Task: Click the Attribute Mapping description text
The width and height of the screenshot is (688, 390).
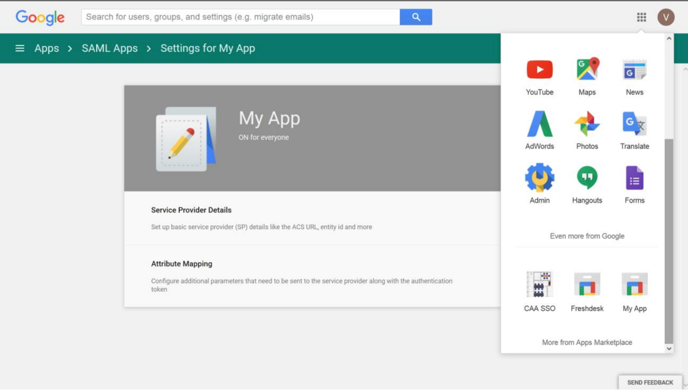Action: (302, 285)
